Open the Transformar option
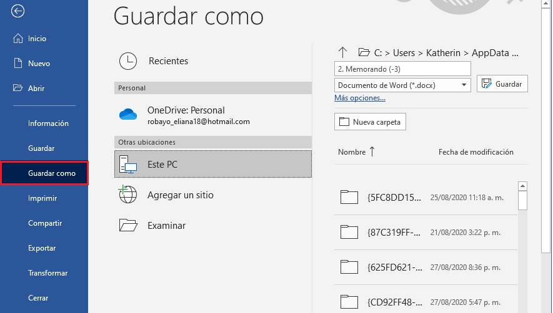This screenshot has width=553, height=313. click(47, 273)
